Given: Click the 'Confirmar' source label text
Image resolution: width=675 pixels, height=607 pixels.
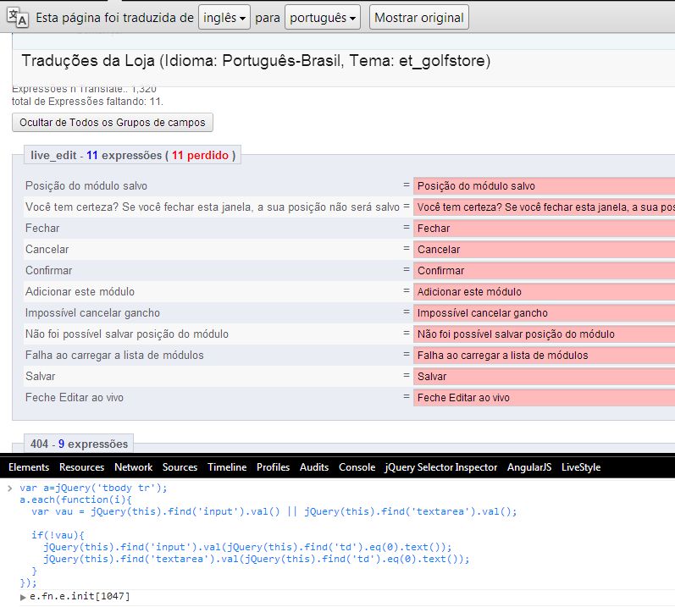Looking at the screenshot, I should (x=48, y=270).
